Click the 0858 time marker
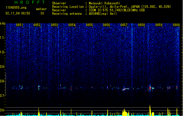 pos(141,25)
